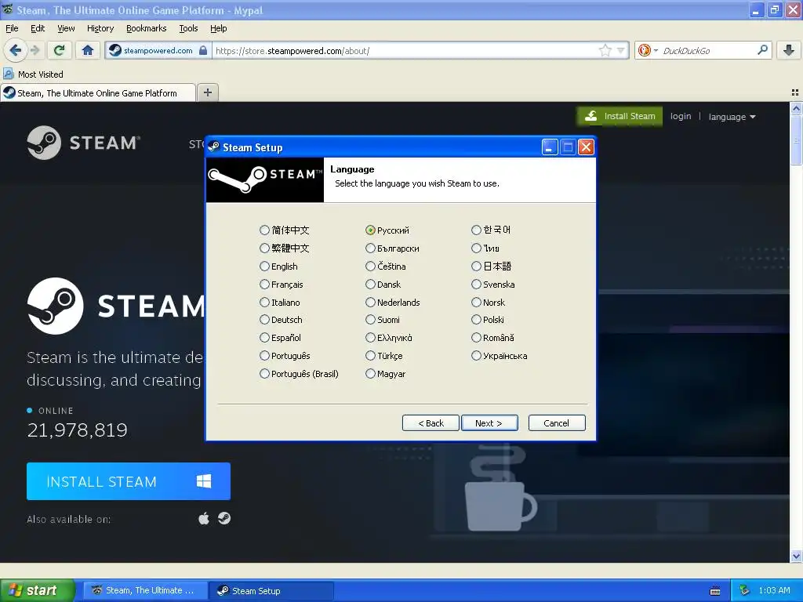Select the English language radio button

pyautogui.click(x=264, y=267)
